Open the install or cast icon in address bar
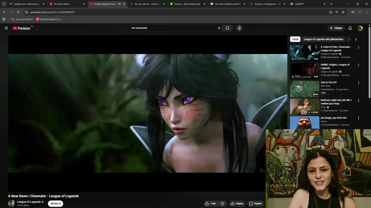Viewport: 371px width, 208px height. click(x=331, y=12)
